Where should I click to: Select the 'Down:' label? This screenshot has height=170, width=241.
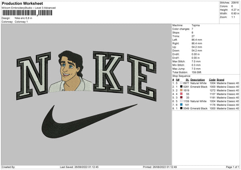176,51
